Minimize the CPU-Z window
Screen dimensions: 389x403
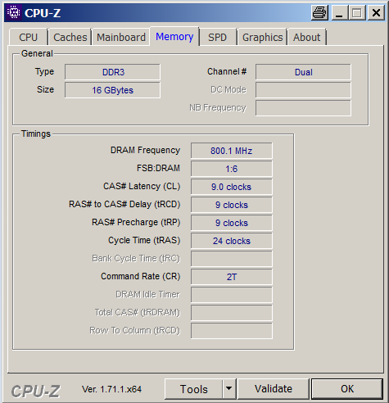click(x=339, y=12)
